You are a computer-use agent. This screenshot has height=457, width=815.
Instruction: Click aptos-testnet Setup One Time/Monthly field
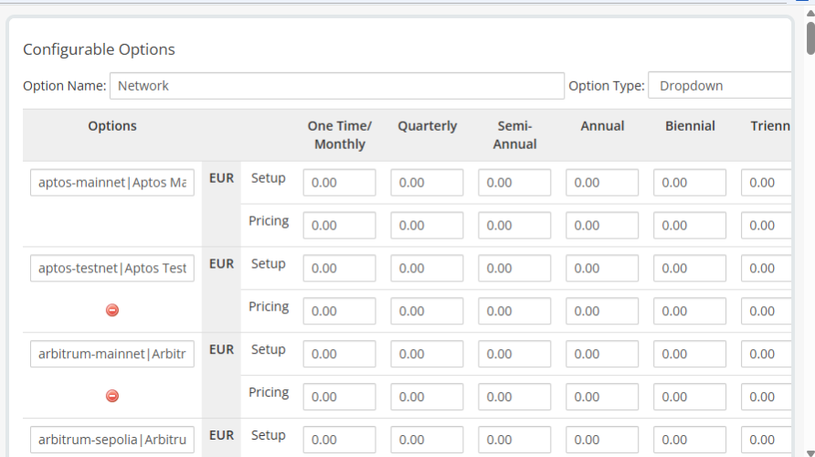coord(339,269)
